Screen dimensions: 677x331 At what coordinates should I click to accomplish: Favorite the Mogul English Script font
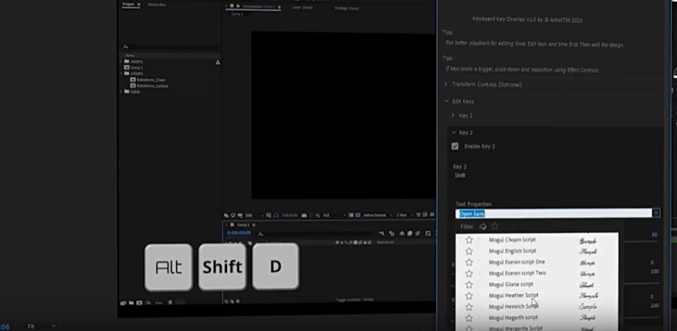[x=469, y=251]
